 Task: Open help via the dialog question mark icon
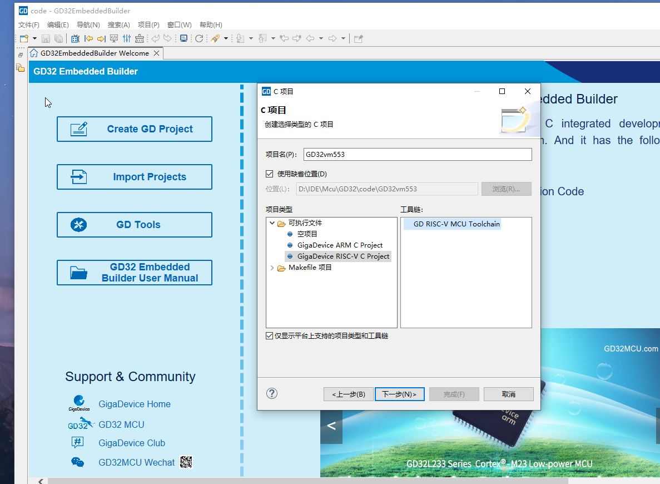(x=272, y=394)
